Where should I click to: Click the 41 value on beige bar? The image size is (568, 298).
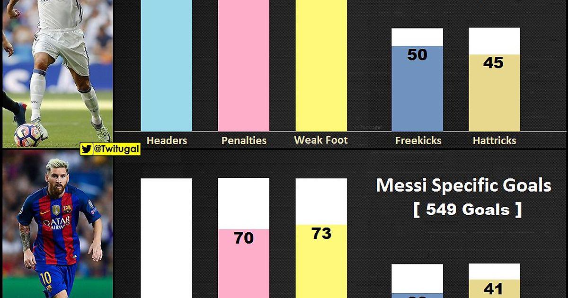pos(493,288)
